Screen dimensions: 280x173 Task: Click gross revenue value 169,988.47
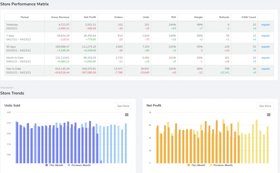click(x=62, y=47)
